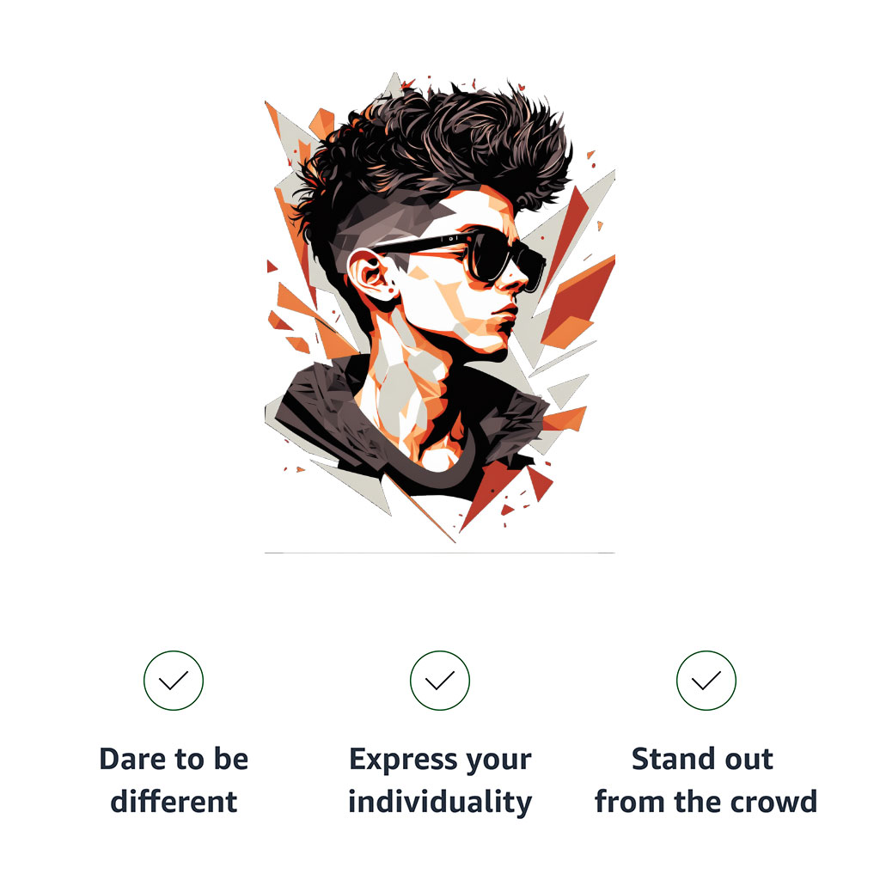Click the illustrated man's lips
The width and height of the screenshot is (880, 880).
[505, 319]
